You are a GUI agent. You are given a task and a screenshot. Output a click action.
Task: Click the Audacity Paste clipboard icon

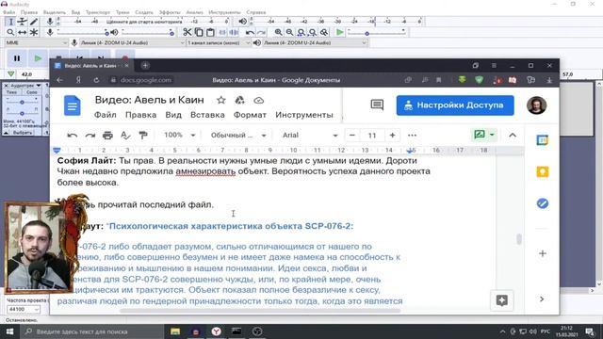(x=210, y=32)
